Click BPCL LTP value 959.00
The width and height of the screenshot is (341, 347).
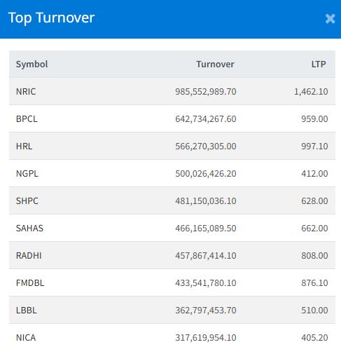point(314,119)
